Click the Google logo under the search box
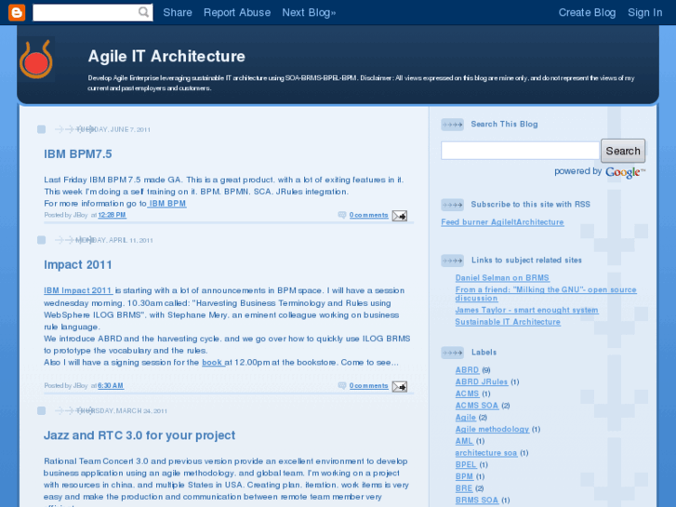Viewport: 676px width, 507px height. point(625,172)
